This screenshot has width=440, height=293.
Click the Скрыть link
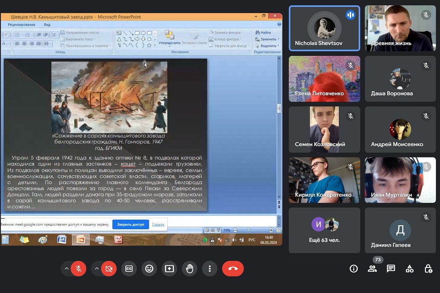coord(158,224)
